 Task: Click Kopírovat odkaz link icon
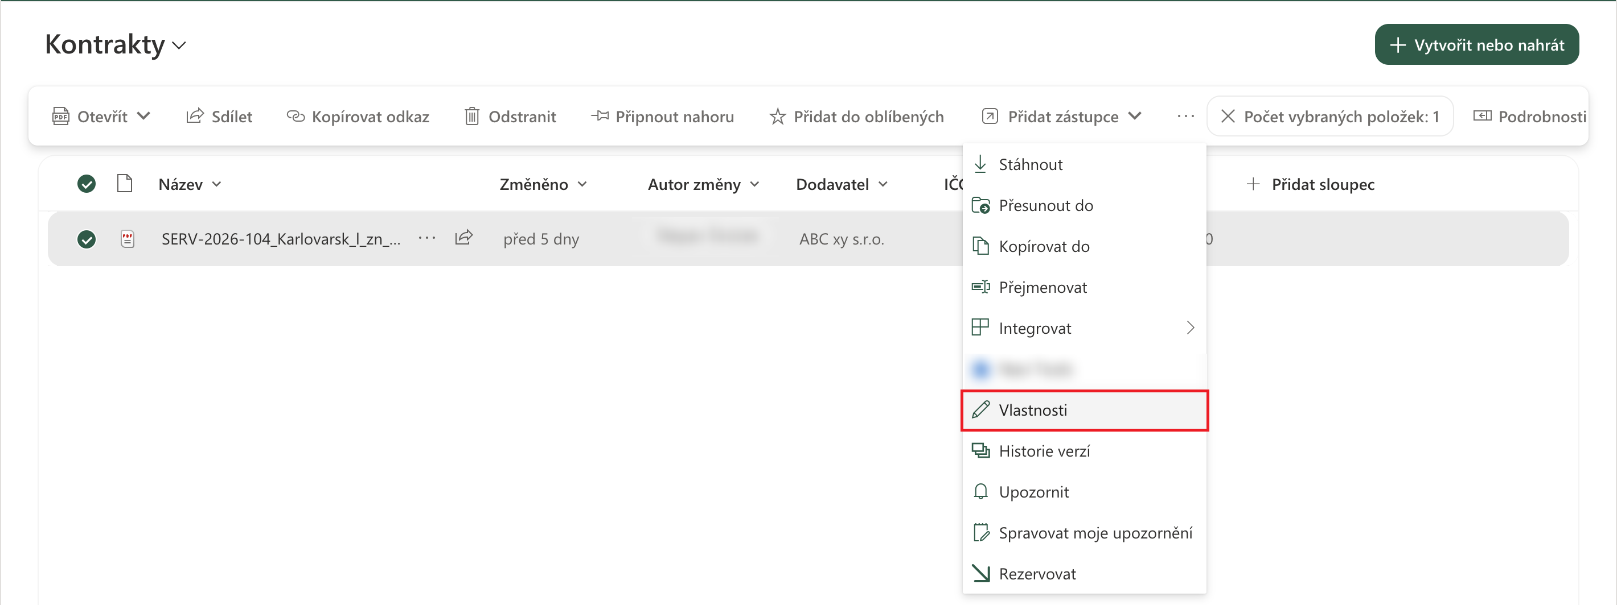pyautogui.click(x=296, y=116)
